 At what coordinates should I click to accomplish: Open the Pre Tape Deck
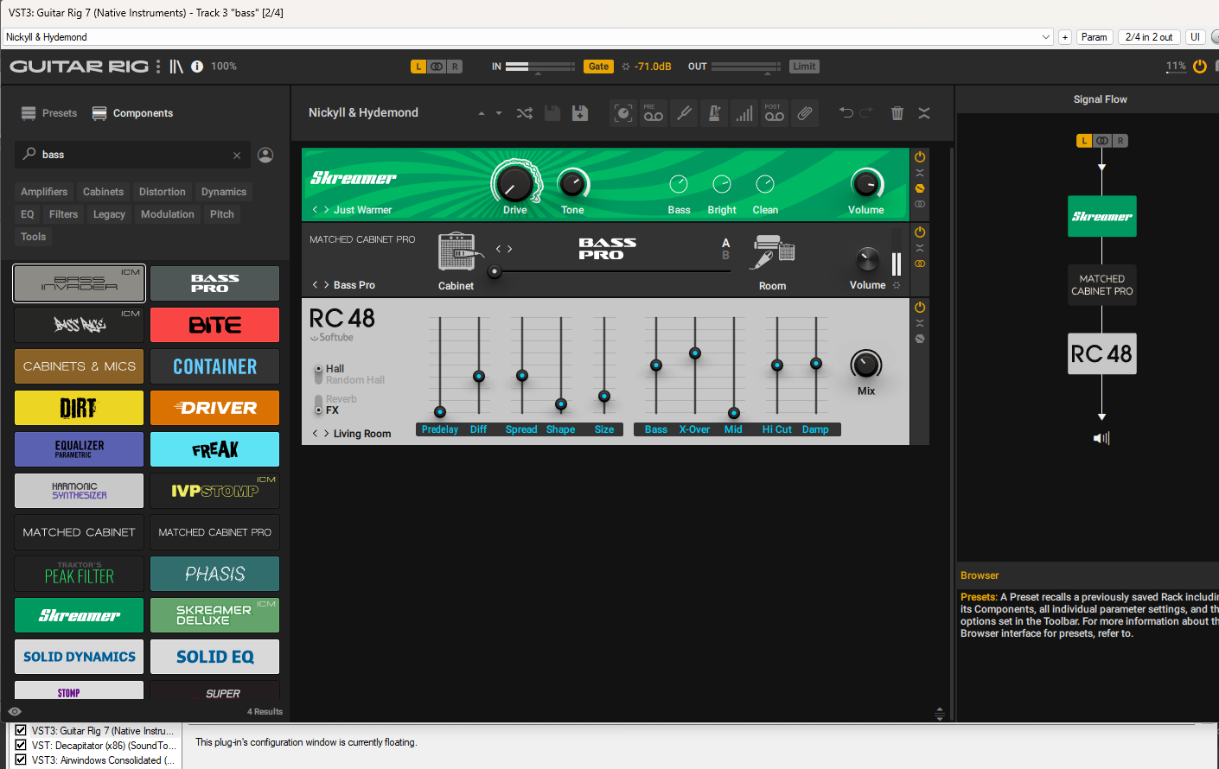coord(654,113)
